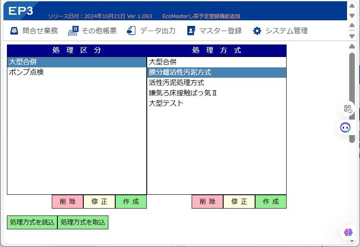Click the 処理方式を取込 button
360x247 pixels.
(83, 222)
